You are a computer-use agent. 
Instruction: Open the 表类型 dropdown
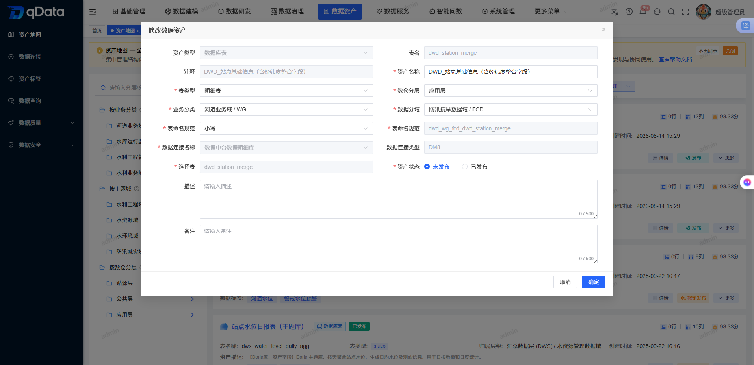286,91
